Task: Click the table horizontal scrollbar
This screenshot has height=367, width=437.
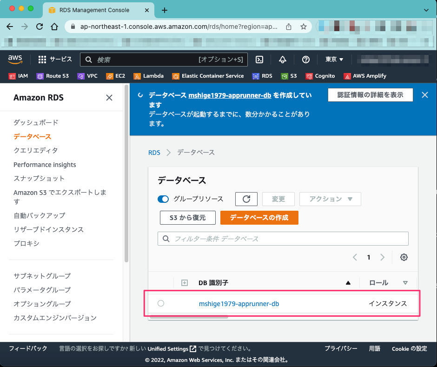Action: click(x=189, y=317)
